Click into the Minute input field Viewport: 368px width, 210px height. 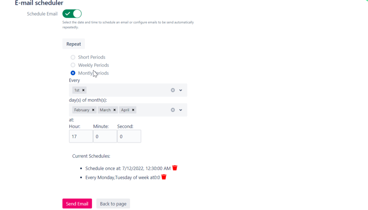(105, 136)
